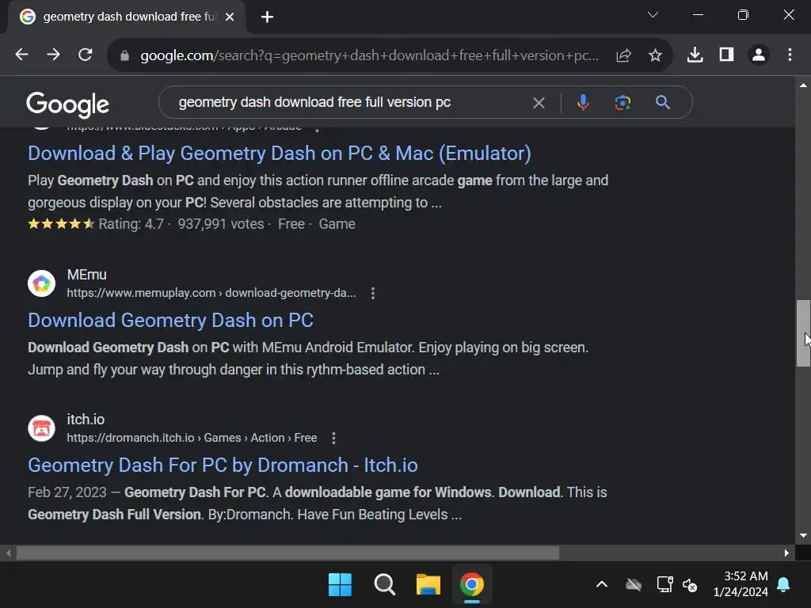Clear the Google search box text
This screenshot has height=608, width=811.
pyautogui.click(x=539, y=103)
